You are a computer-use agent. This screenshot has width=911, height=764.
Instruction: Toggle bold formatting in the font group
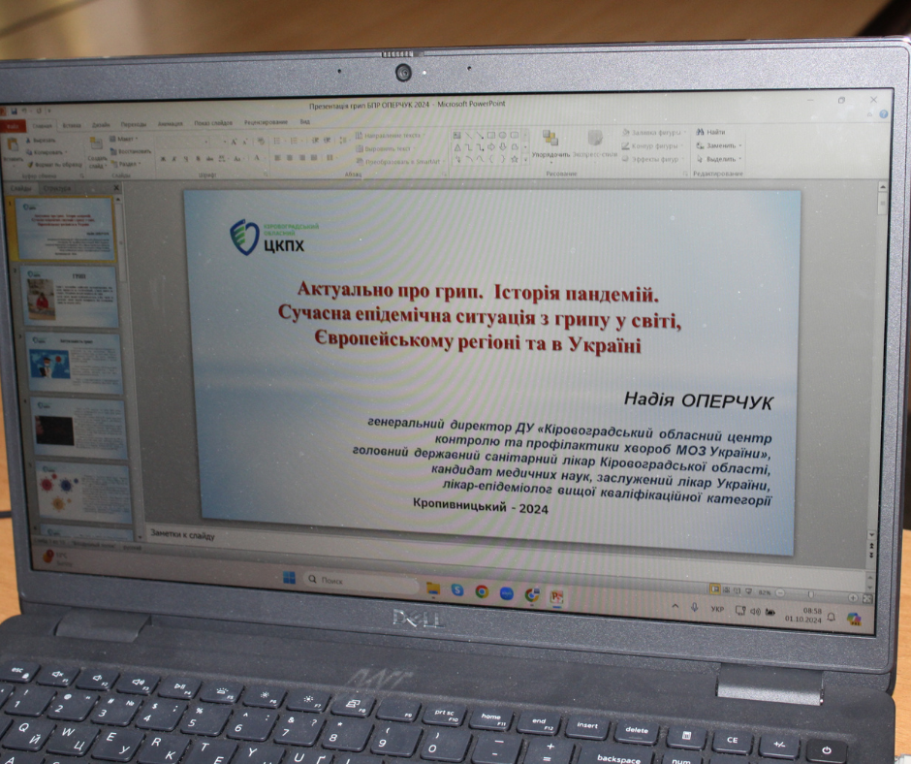click(164, 159)
